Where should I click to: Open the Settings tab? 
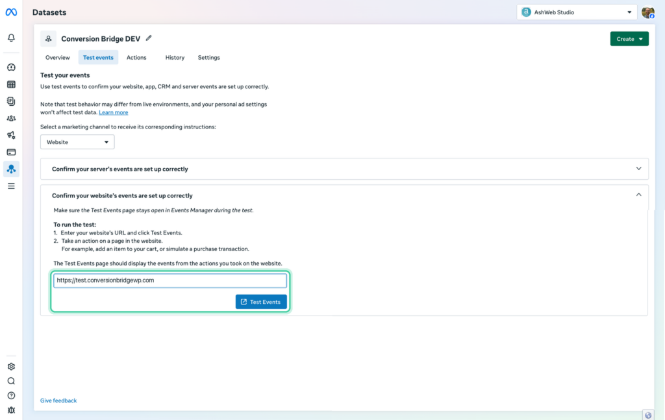coord(208,57)
